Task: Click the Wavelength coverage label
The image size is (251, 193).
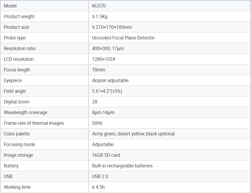Action: tap(25, 112)
